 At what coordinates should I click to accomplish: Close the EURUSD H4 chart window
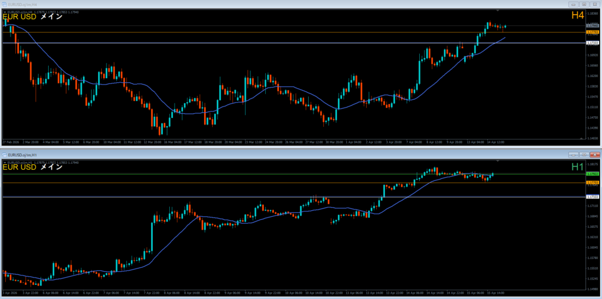(594, 4)
